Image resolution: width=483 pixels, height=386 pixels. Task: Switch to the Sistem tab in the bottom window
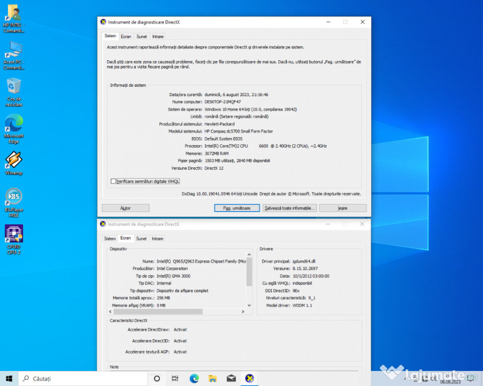pos(110,239)
